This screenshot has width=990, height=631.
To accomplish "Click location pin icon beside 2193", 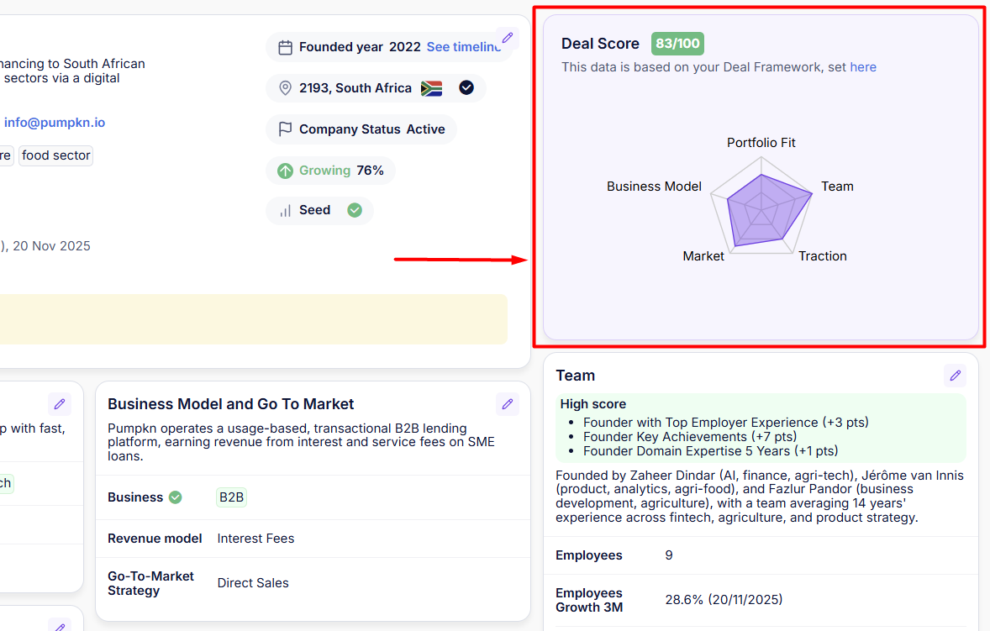I will pyautogui.click(x=286, y=88).
